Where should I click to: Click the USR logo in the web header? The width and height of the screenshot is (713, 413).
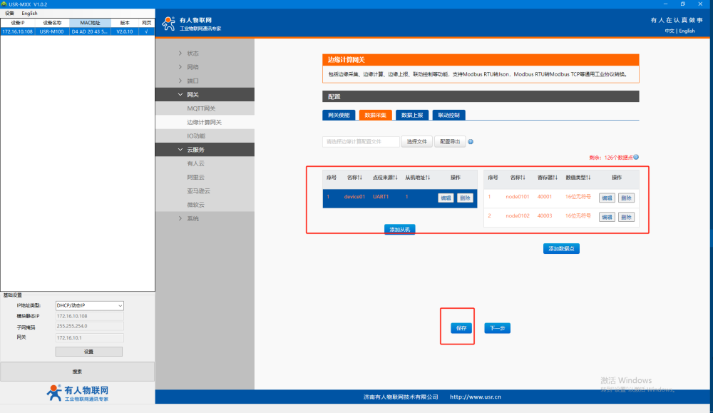(169, 24)
